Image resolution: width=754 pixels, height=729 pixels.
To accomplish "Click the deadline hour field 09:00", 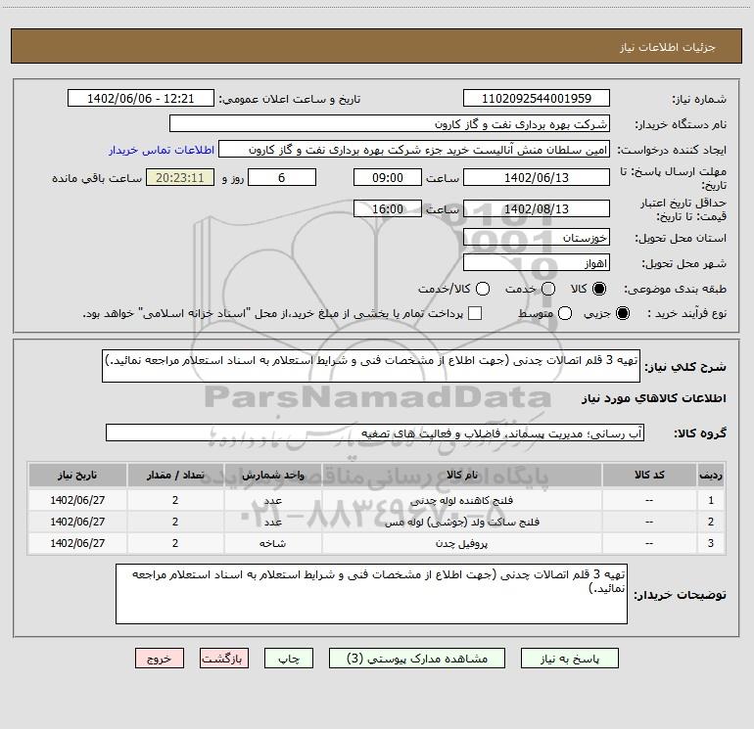I will pos(388,177).
